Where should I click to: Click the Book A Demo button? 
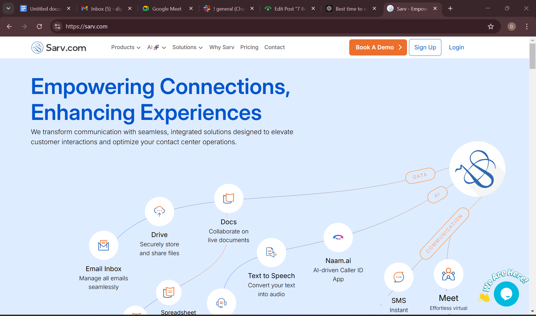(x=378, y=47)
